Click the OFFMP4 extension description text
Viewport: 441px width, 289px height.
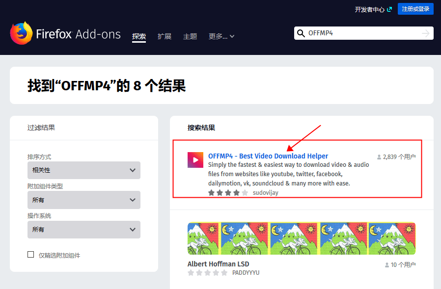tap(289, 174)
